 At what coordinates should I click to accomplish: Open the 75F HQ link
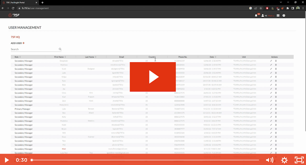coord(15,37)
